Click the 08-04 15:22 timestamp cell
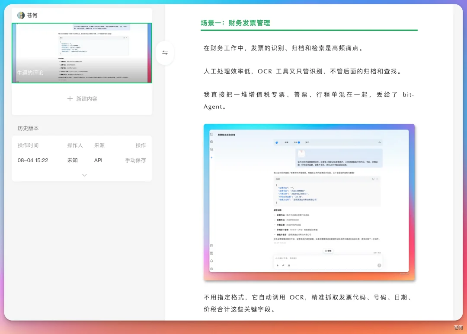This screenshot has width=467, height=334. click(x=33, y=161)
